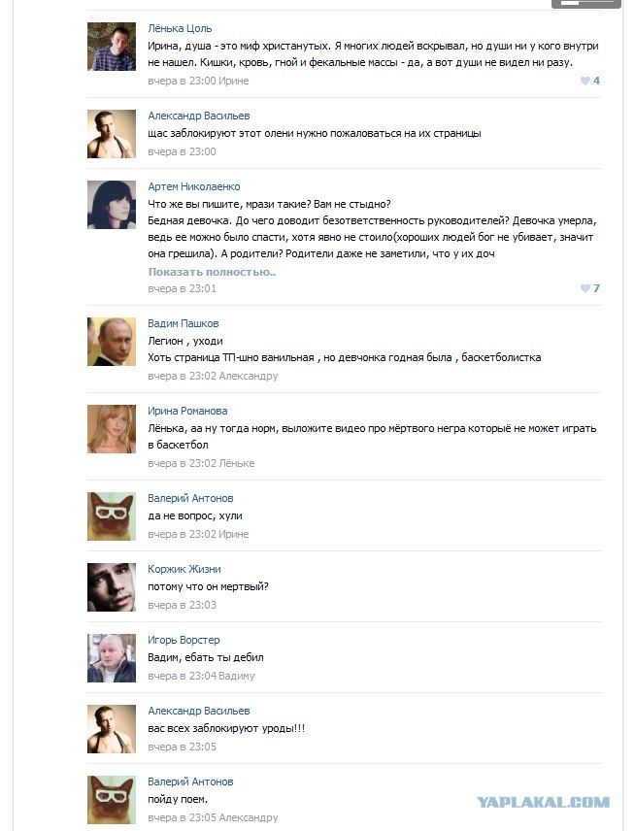Open the first Валерий Антонов name link

(x=190, y=498)
